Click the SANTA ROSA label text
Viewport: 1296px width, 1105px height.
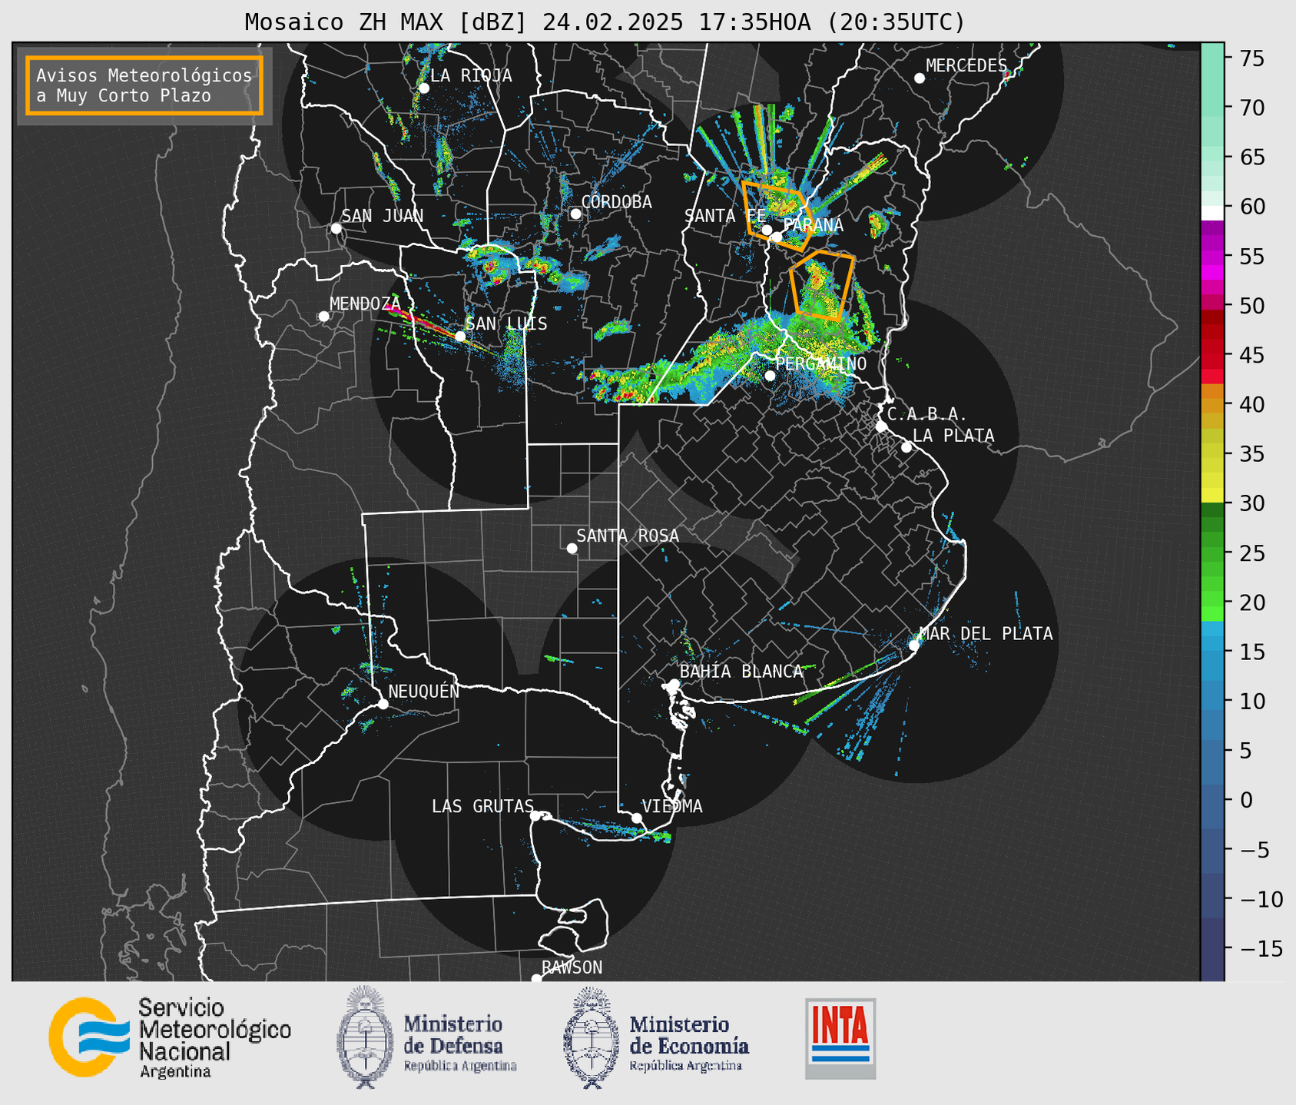(628, 536)
